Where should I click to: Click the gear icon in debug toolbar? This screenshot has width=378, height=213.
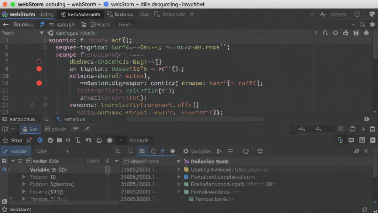[x=110, y=140]
